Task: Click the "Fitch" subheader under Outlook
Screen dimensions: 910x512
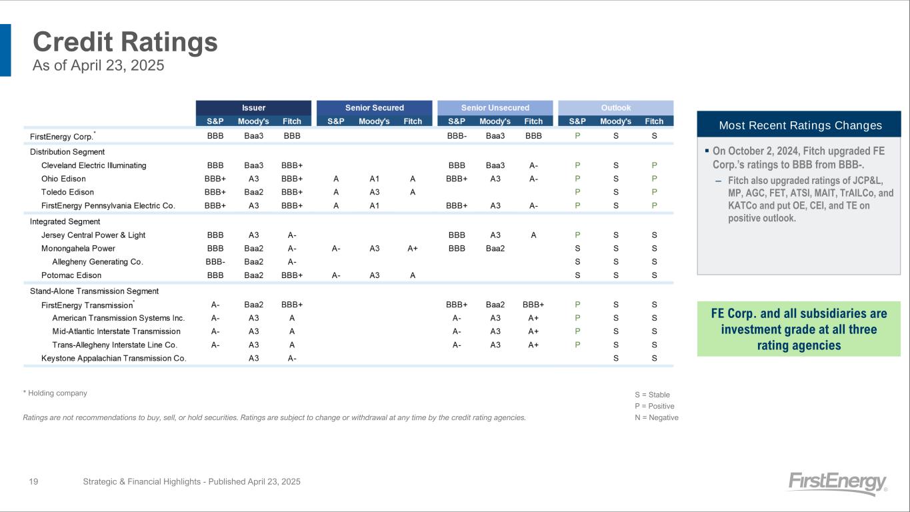Action: point(654,121)
